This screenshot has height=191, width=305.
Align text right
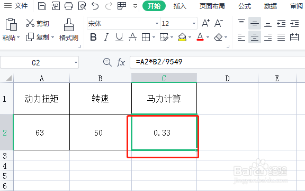point(267,37)
